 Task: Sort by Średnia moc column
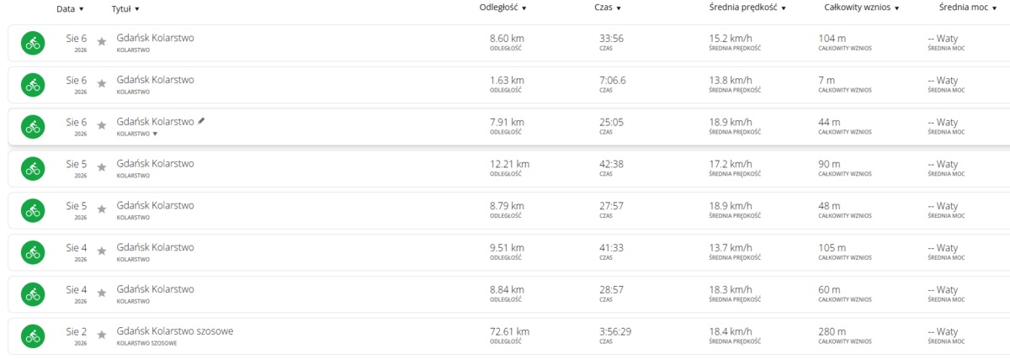coord(968,8)
